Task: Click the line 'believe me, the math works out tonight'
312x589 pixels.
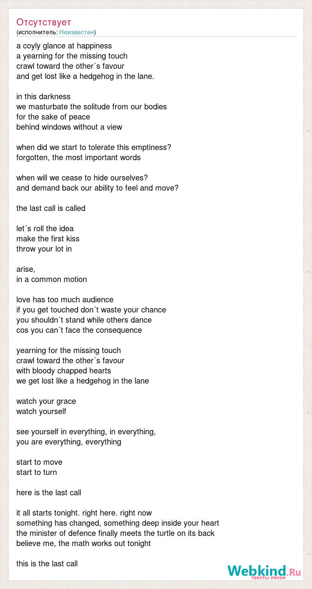Action: [x=83, y=543]
